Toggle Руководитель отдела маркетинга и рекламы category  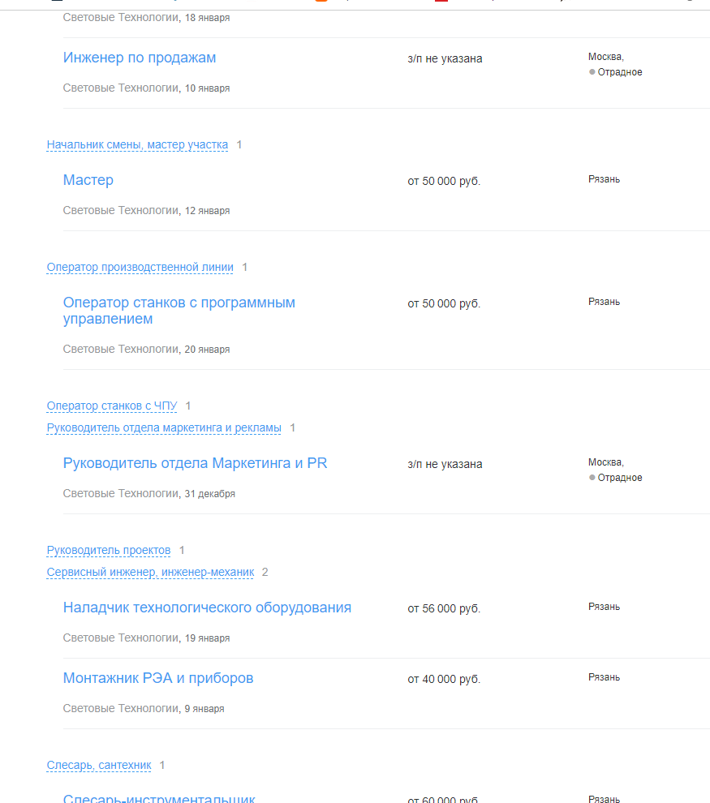[164, 428]
